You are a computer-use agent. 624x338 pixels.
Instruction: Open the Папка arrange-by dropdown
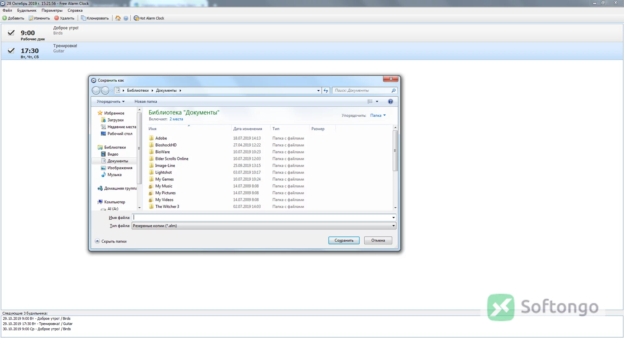[378, 115]
